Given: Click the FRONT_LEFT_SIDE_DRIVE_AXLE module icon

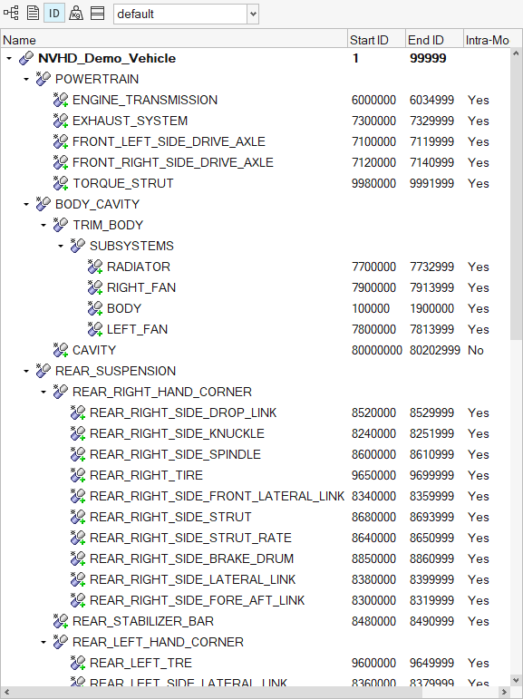Looking at the screenshot, I should (61, 141).
